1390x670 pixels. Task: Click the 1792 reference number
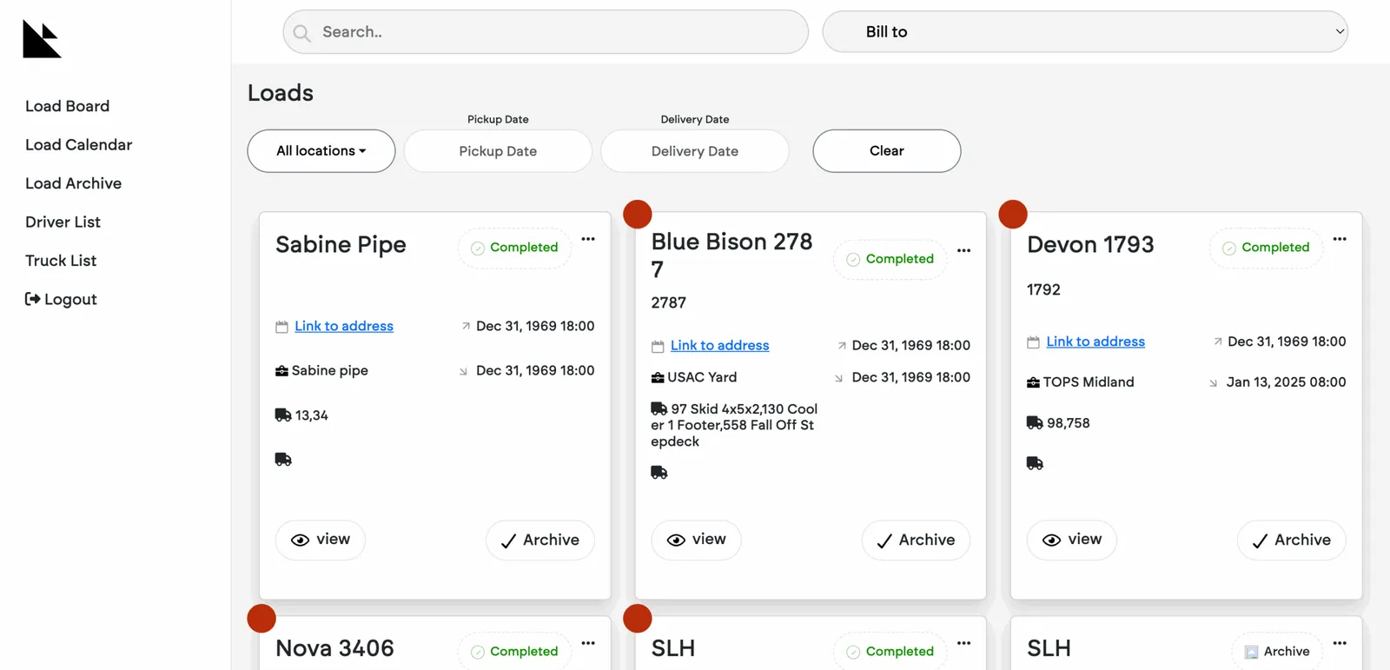click(x=1043, y=289)
